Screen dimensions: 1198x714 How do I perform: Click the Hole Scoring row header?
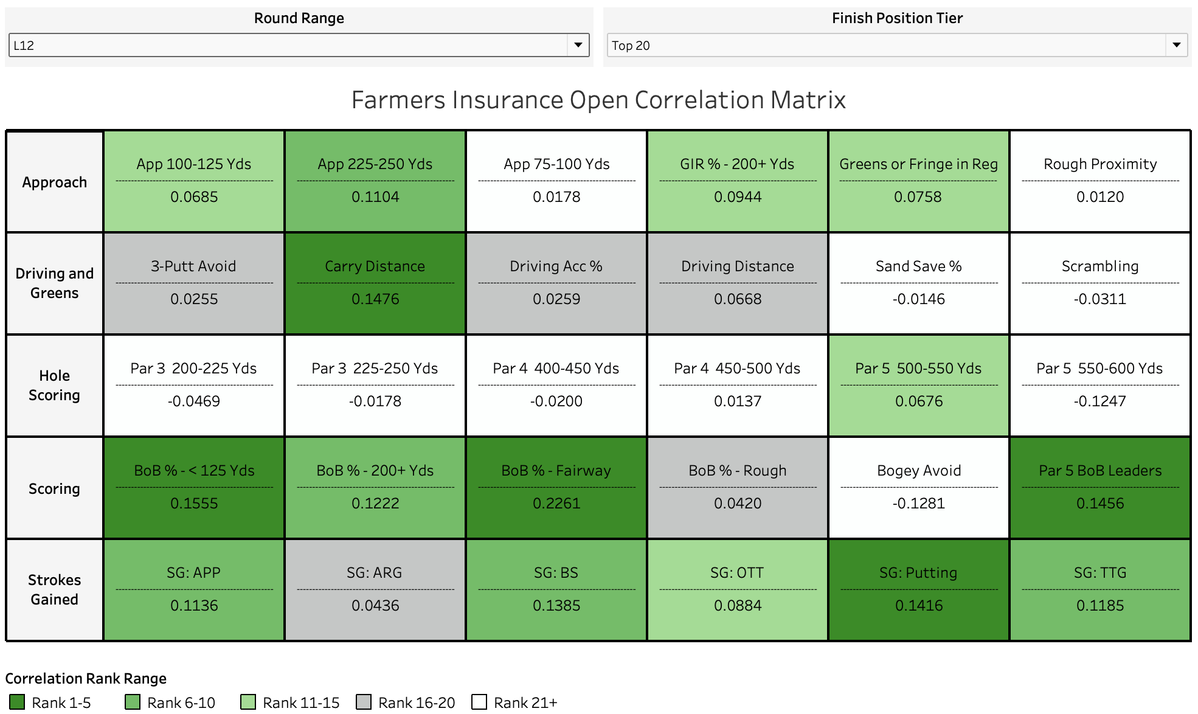pyautogui.click(x=55, y=386)
